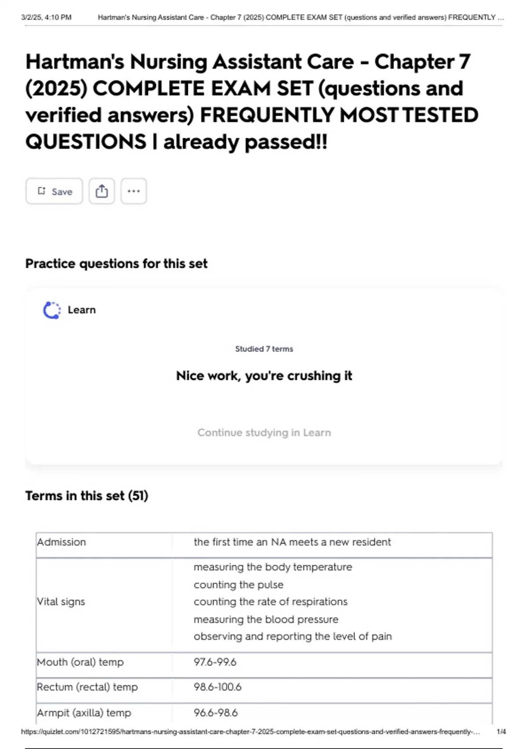Screen dimensions: 528x749
Task: Continue studying in Learn
Action: pyautogui.click(x=264, y=433)
